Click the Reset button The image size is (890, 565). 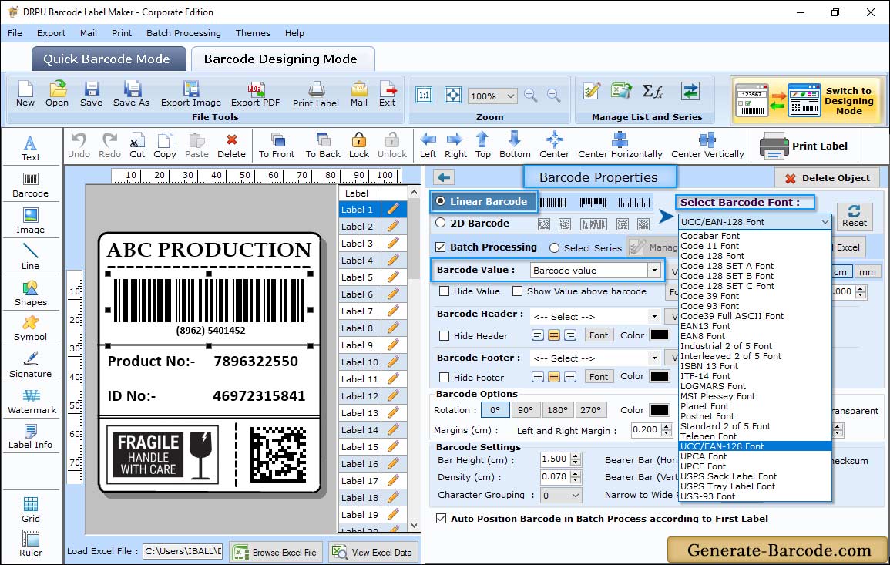pos(855,216)
